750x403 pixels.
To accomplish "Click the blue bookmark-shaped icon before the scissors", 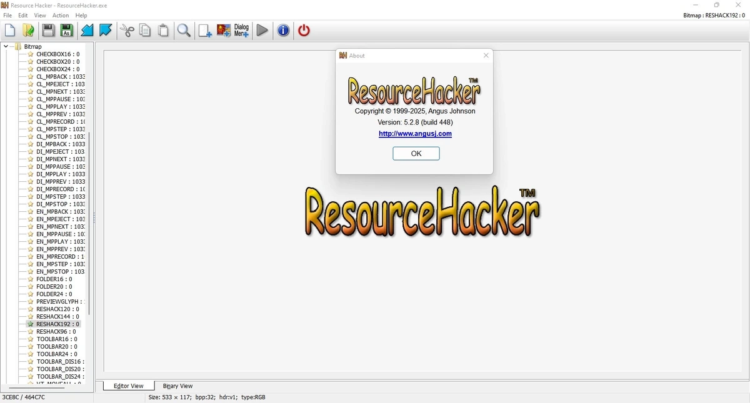I will (106, 30).
